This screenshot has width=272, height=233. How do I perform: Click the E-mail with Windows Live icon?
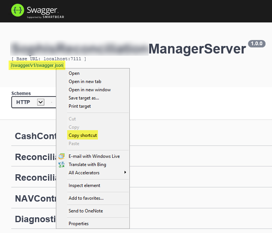(x=62, y=156)
